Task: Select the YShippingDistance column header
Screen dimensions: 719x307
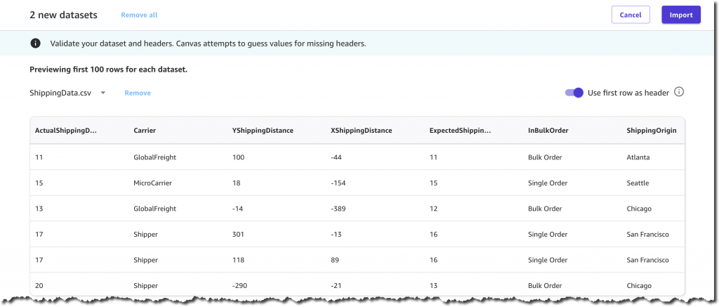Action: tap(263, 131)
